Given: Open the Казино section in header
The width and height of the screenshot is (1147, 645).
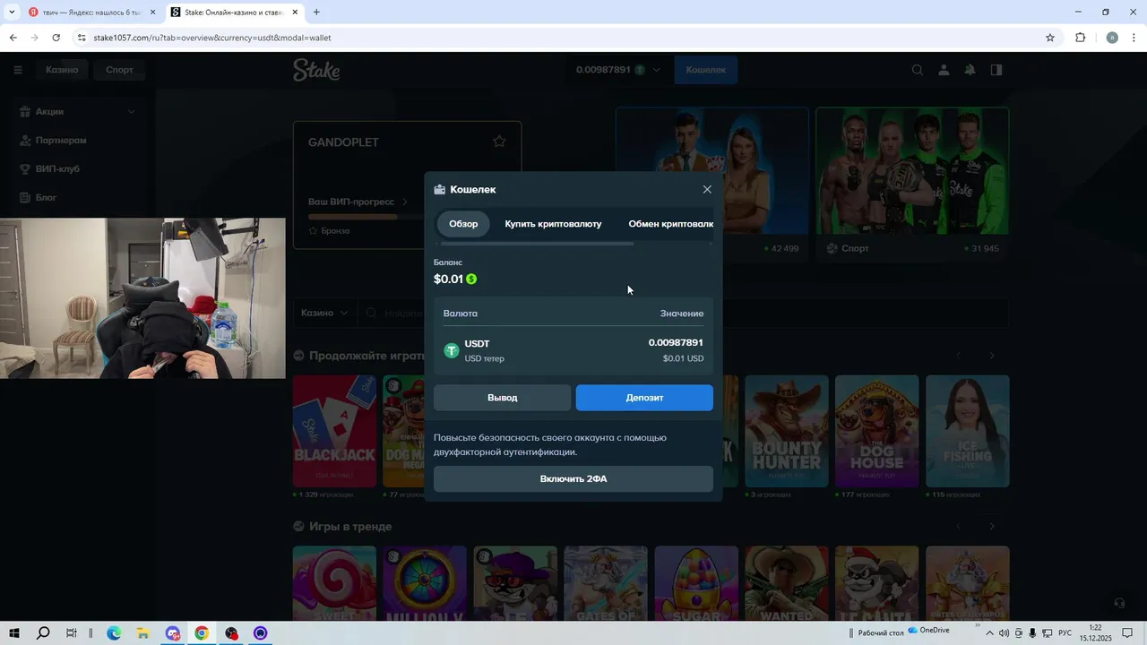Looking at the screenshot, I should [x=62, y=70].
